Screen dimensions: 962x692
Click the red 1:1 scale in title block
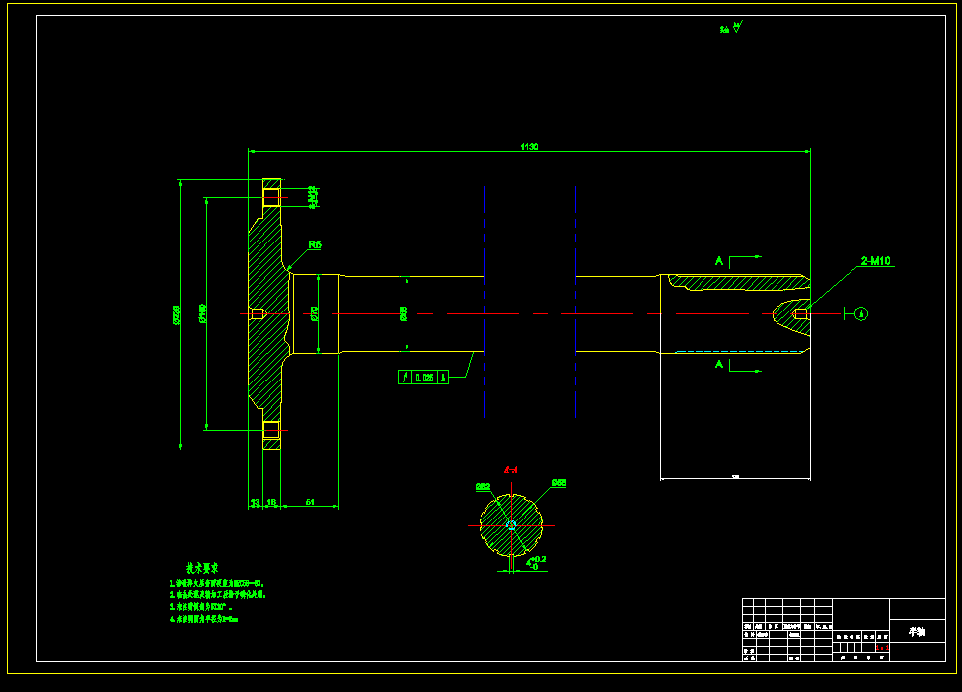point(882,648)
